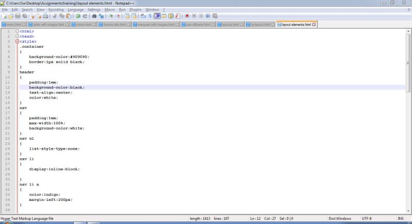Open the Edit menu
The image size is (412, 224).
click(x=14, y=9)
